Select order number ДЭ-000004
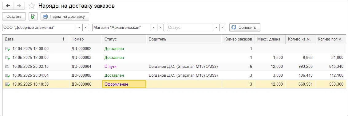The width and height of the screenshot is (348, 116). 81,66
